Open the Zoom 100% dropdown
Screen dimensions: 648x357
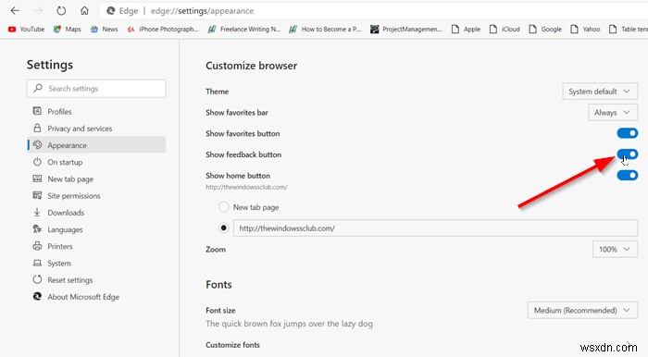(615, 250)
